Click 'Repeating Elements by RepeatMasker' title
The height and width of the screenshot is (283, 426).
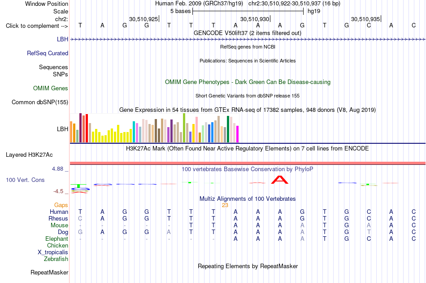pos(248,266)
